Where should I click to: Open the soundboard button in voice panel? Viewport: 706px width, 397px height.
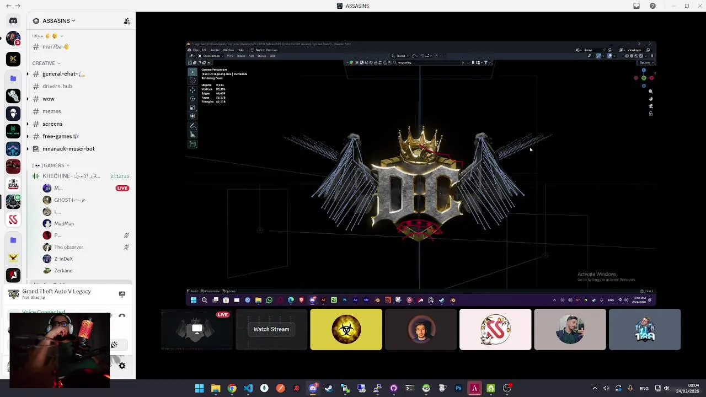(114, 345)
